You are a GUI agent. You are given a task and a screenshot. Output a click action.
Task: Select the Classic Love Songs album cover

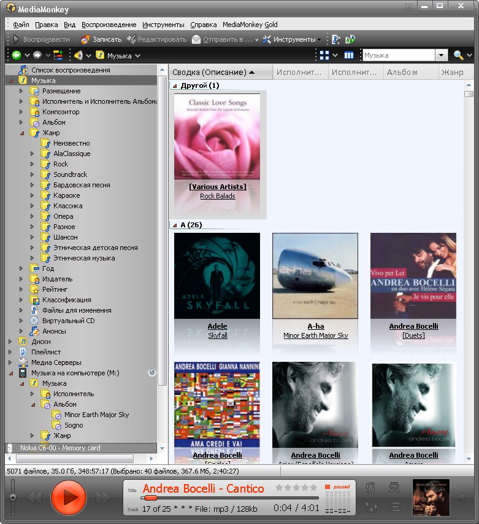[217, 136]
